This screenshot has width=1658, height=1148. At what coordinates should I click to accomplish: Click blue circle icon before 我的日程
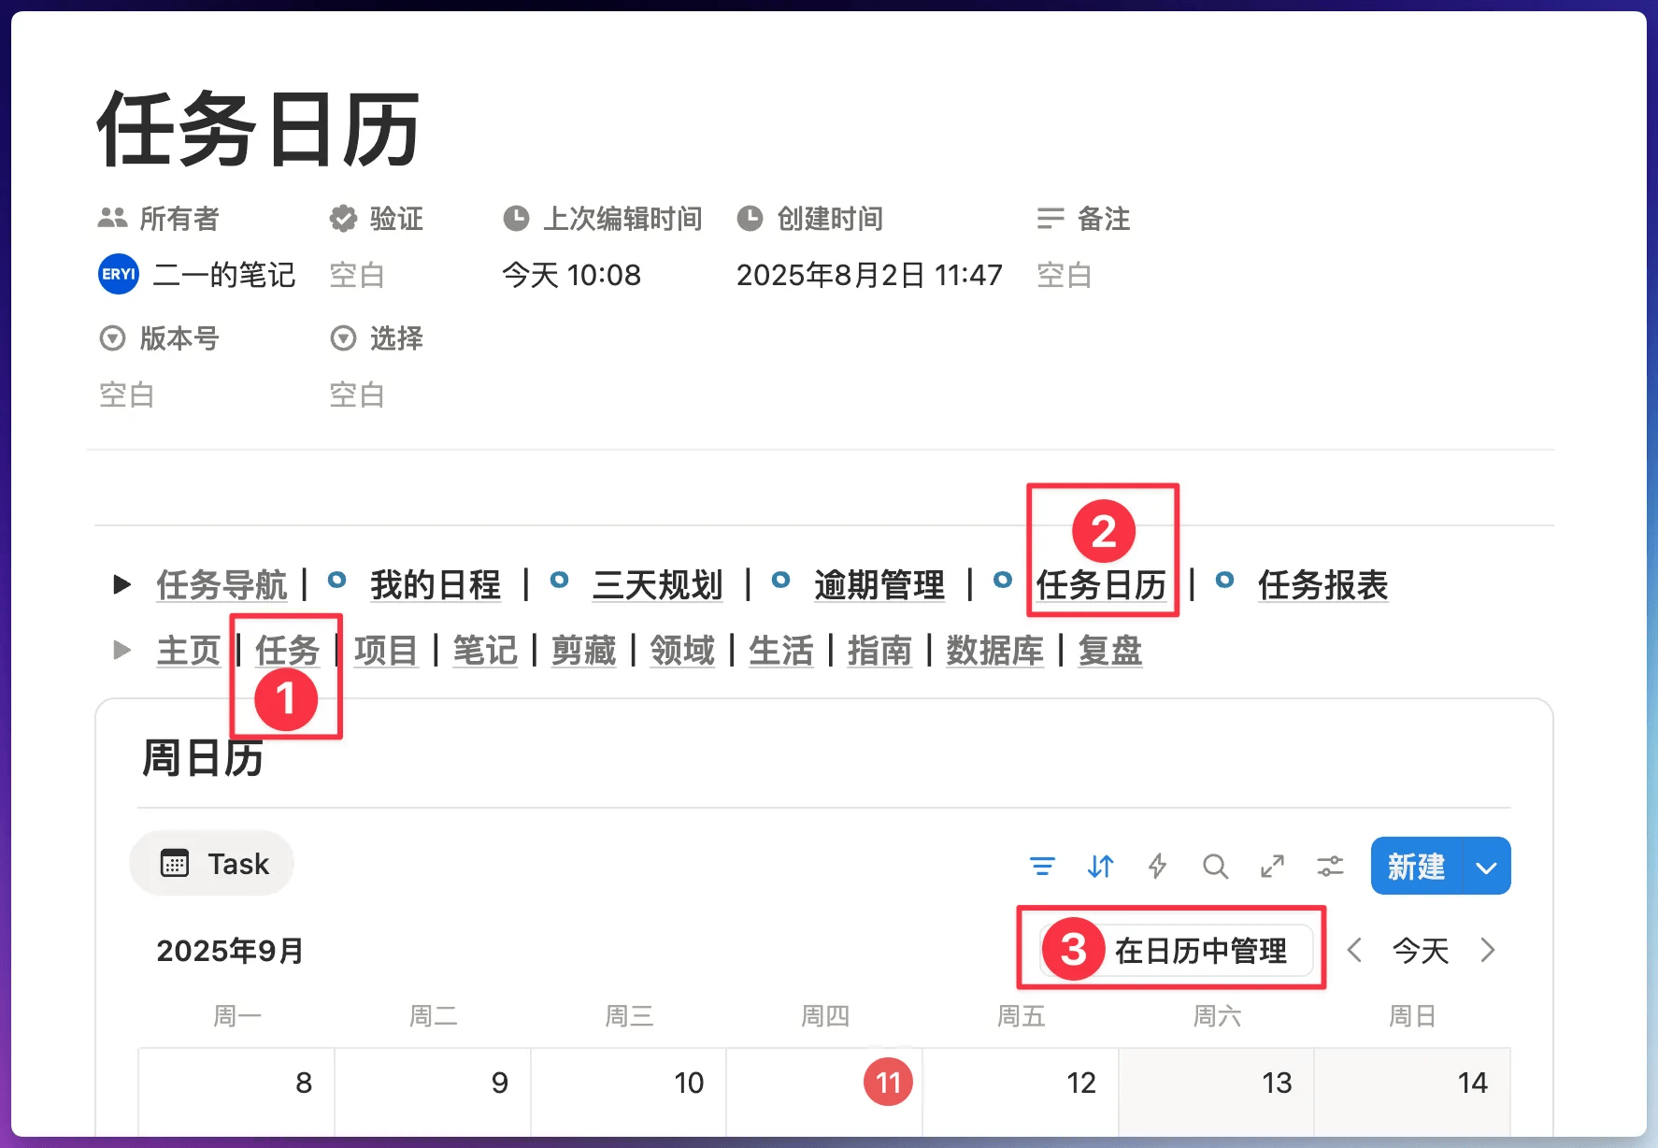[337, 580]
